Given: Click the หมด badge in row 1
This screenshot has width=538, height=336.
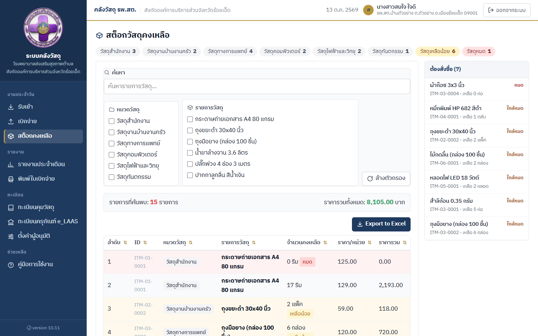Looking at the screenshot, I should click(x=307, y=262).
